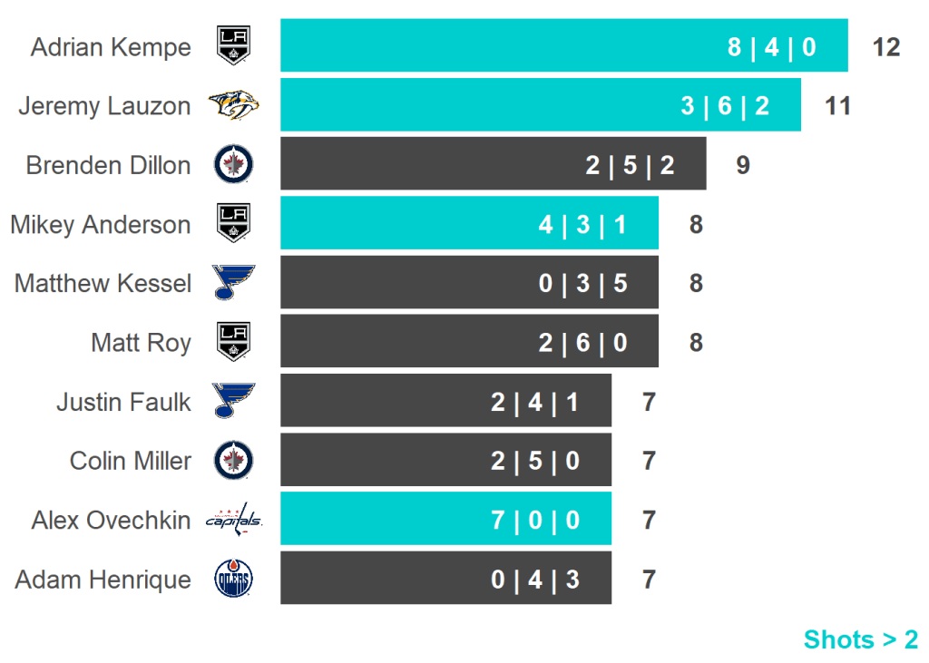Click the Jets logo next to Colin Miller

[x=233, y=461]
